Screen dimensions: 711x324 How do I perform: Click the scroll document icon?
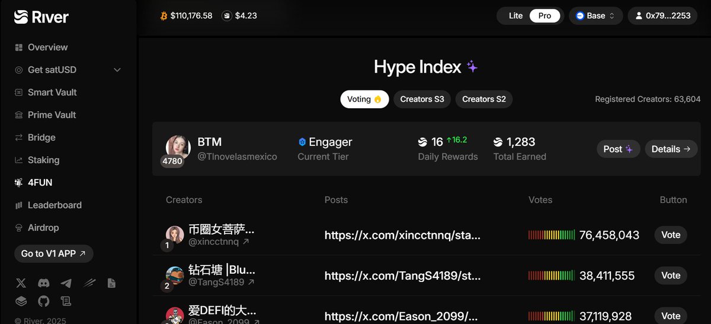(x=66, y=302)
